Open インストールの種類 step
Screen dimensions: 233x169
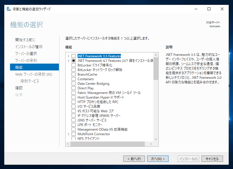tap(29, 47)
